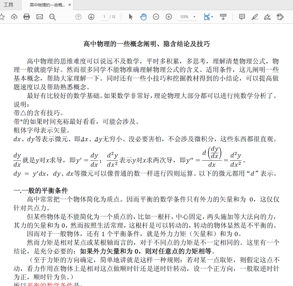Close the 高中物理的一些概 document tab
The width and height of the screenshot is (293, 286).
[x=69, y=5]
